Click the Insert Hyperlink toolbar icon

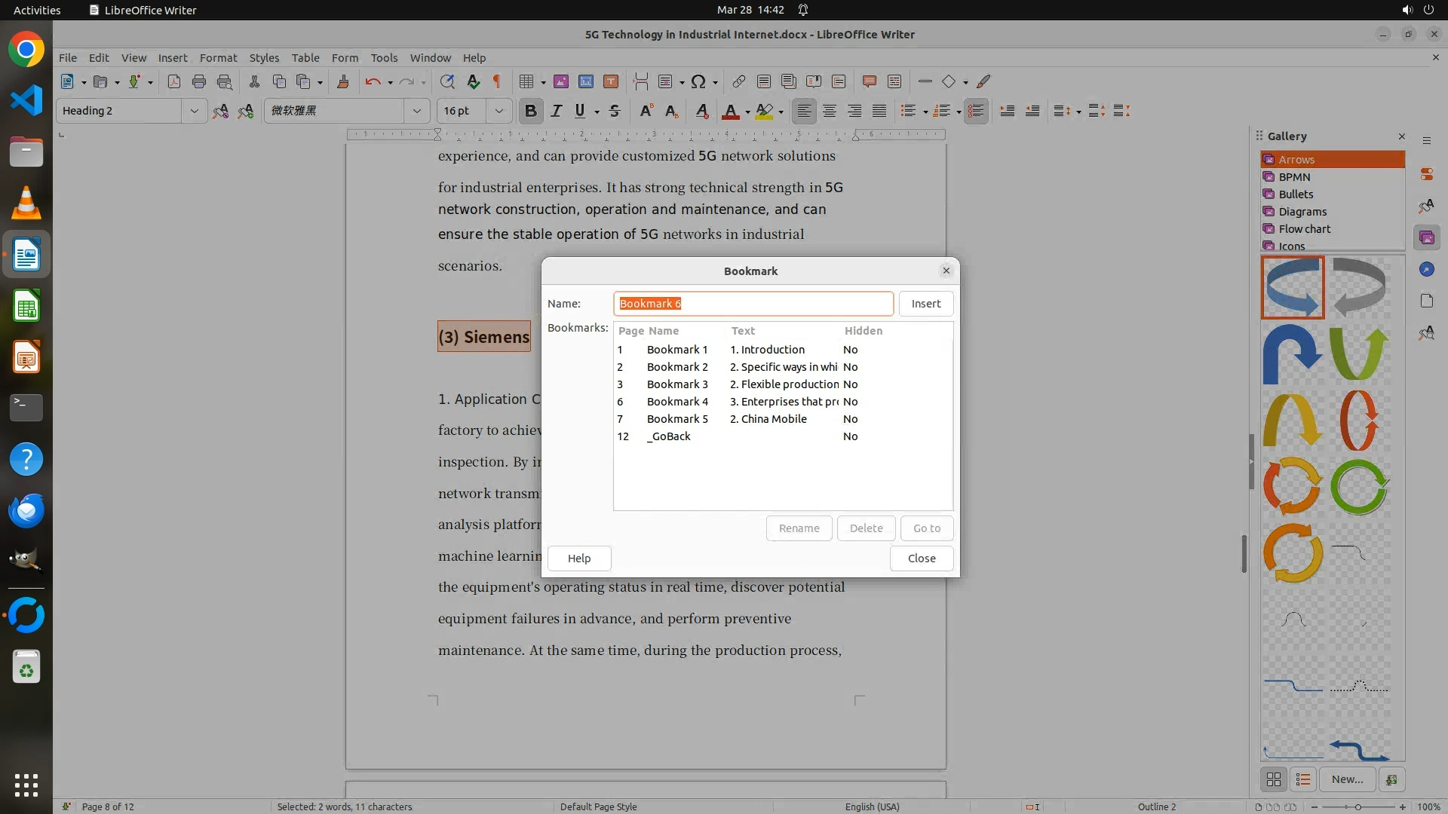(x=739, y=81)
